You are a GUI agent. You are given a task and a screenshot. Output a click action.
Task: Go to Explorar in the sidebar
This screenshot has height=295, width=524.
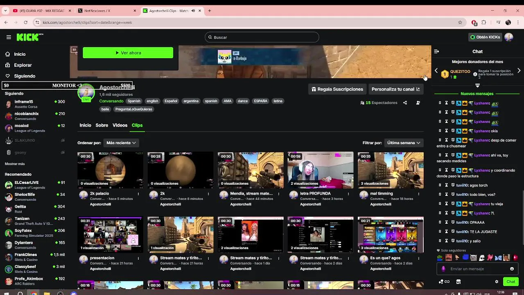click(x=23, y=65)
